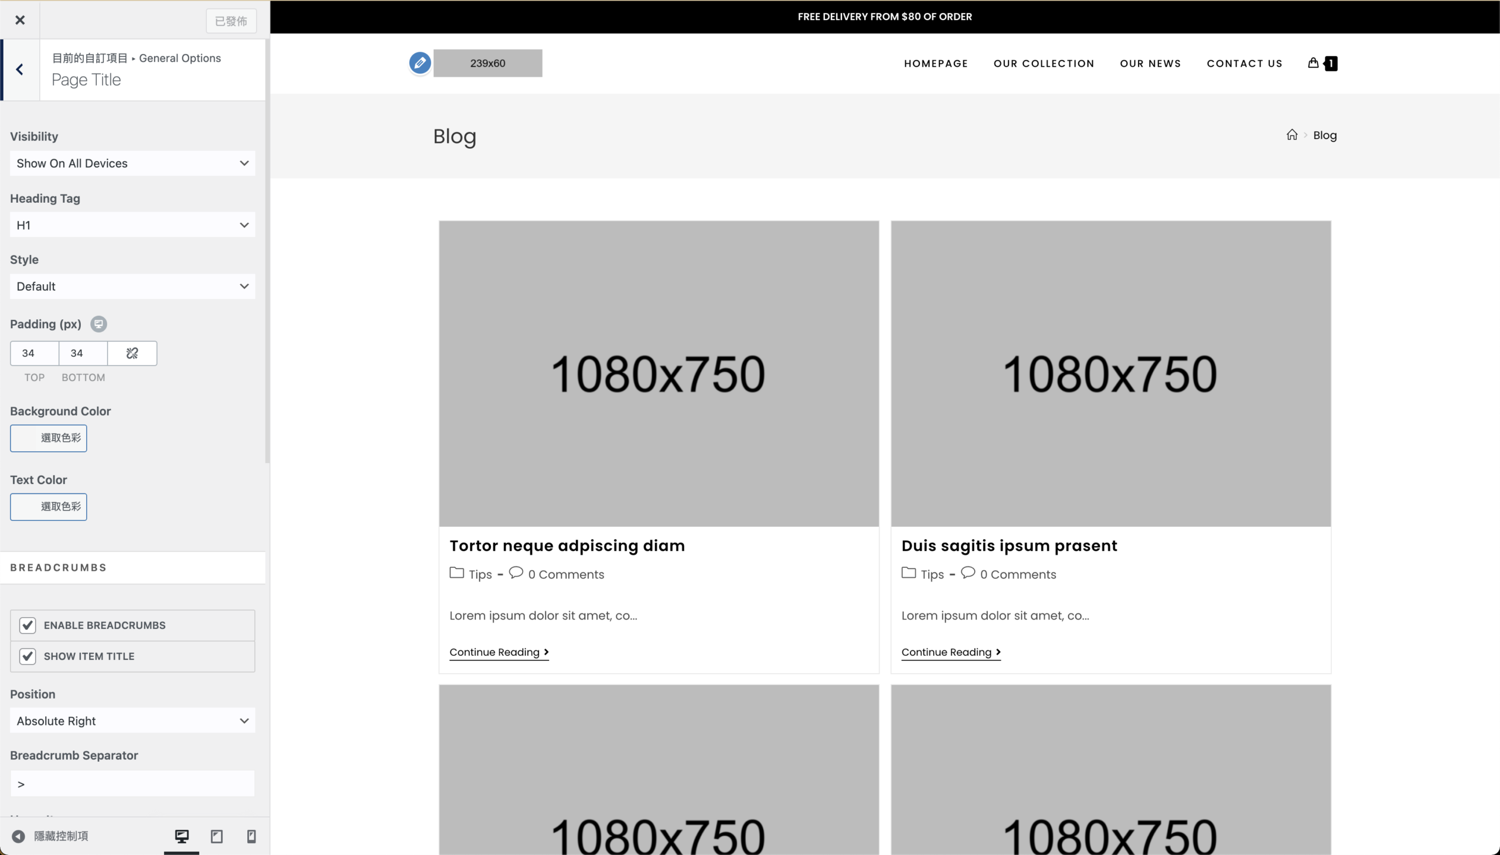Viewport: 1500px width, 855px height.
Task: Click the breadcrumb home icon
Action: point(1291,135)
